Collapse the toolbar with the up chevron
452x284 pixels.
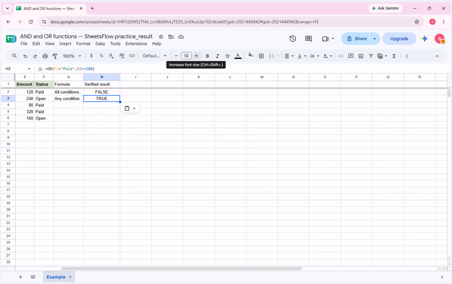click(437, 56)
